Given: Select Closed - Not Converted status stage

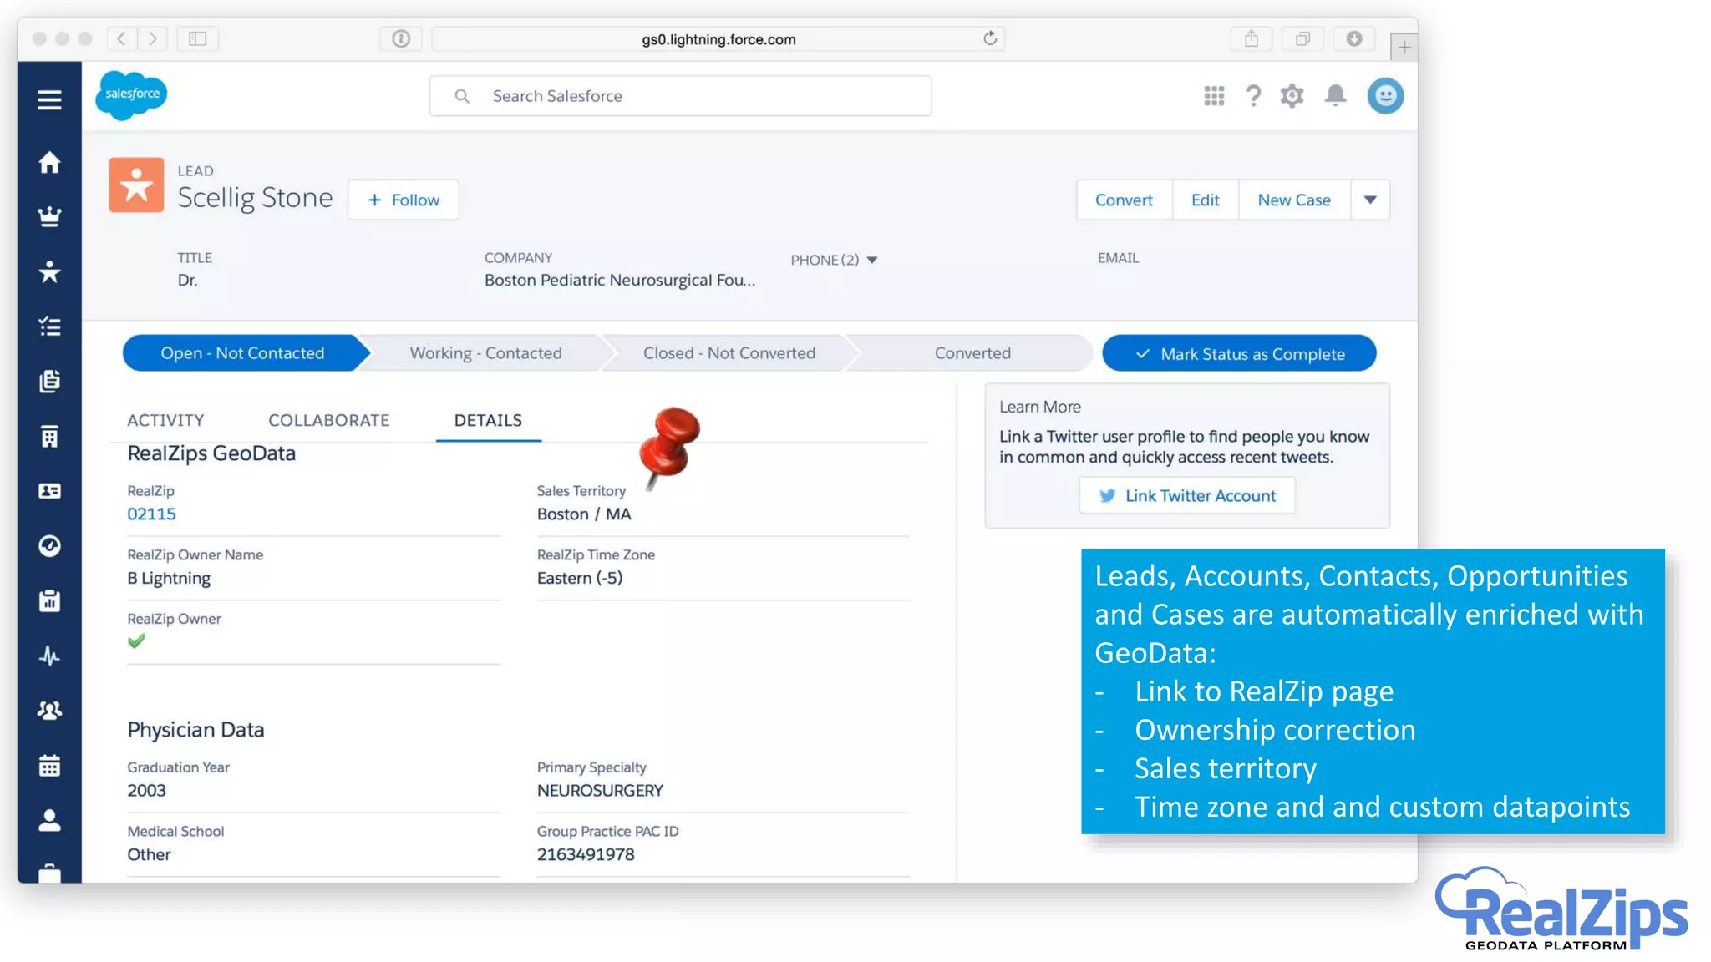Looking at the screenshot, I should click(x=729, y=353).
